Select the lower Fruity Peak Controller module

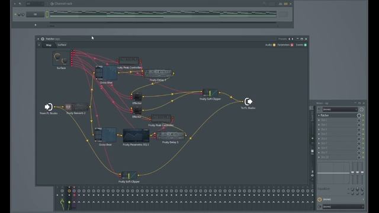160,118
